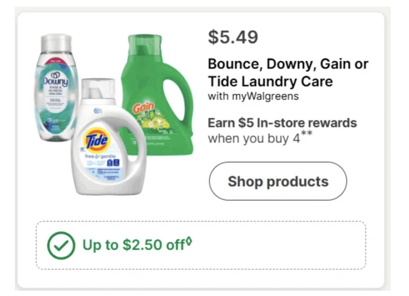Click the 'with myWalgreens' text
Image resolution: width=409 pixels, height=296 pixels.
click(x=253, y=96)
